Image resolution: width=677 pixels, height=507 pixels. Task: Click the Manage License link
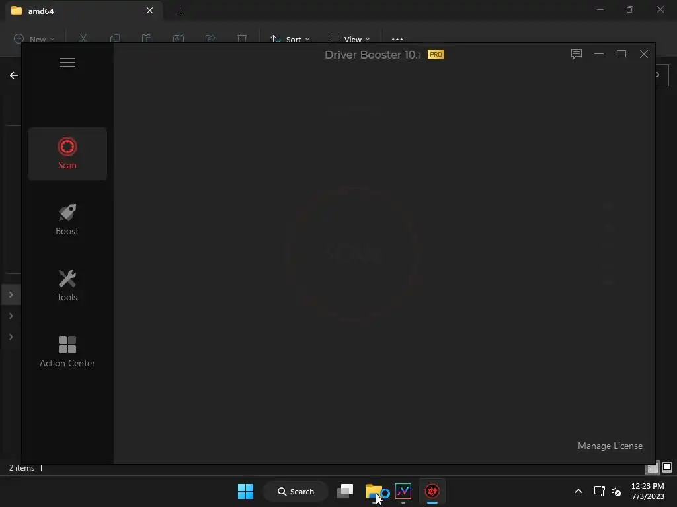[610, 446]
